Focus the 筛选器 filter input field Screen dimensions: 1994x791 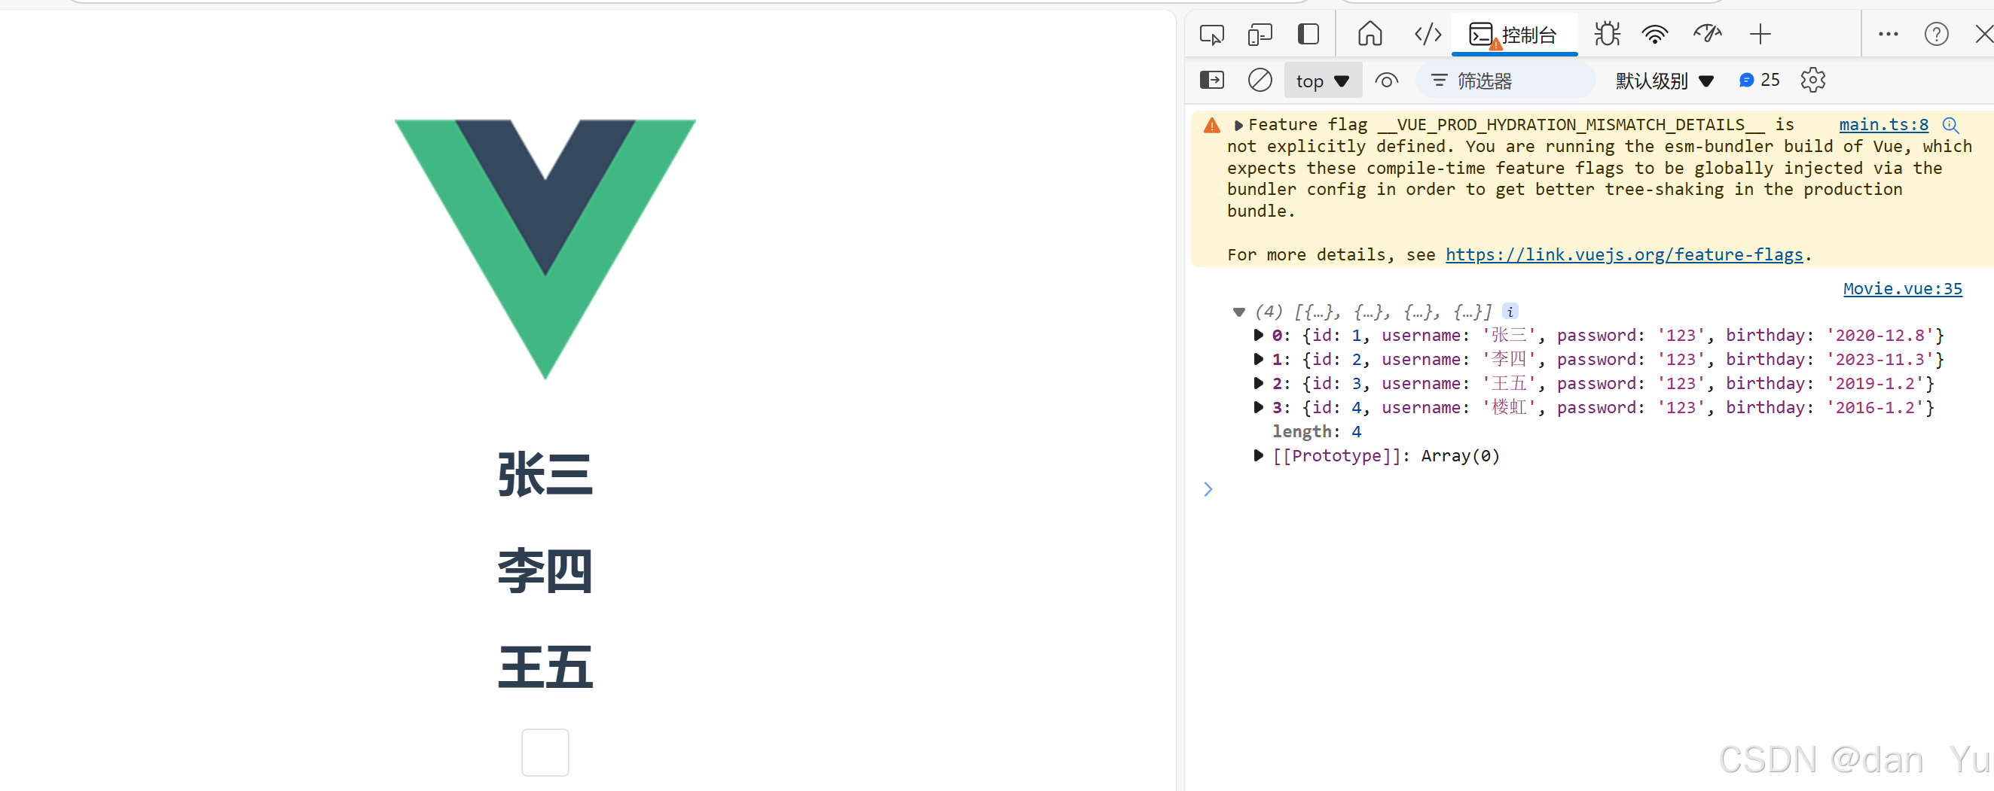click(x=1506, y=81)
